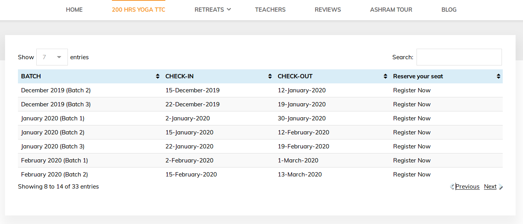This screenshot has height=224, width=523.
Task: Select cell December 2019 (Batch 2)
Action: coord(56,90)
